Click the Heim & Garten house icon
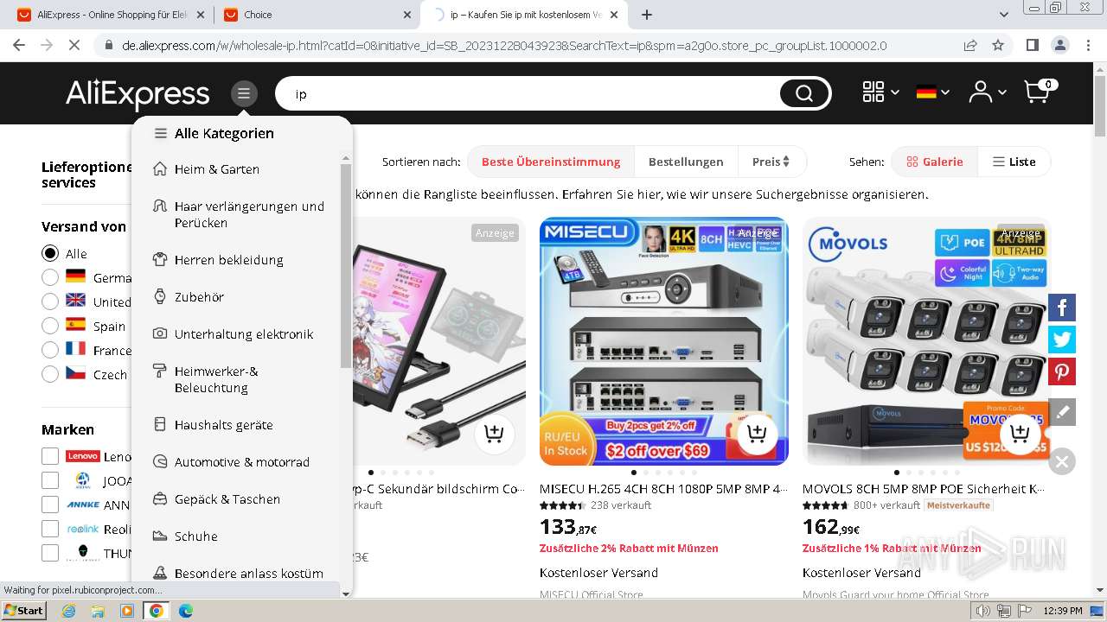1107x622 pixels. click(x=159, y=169)
